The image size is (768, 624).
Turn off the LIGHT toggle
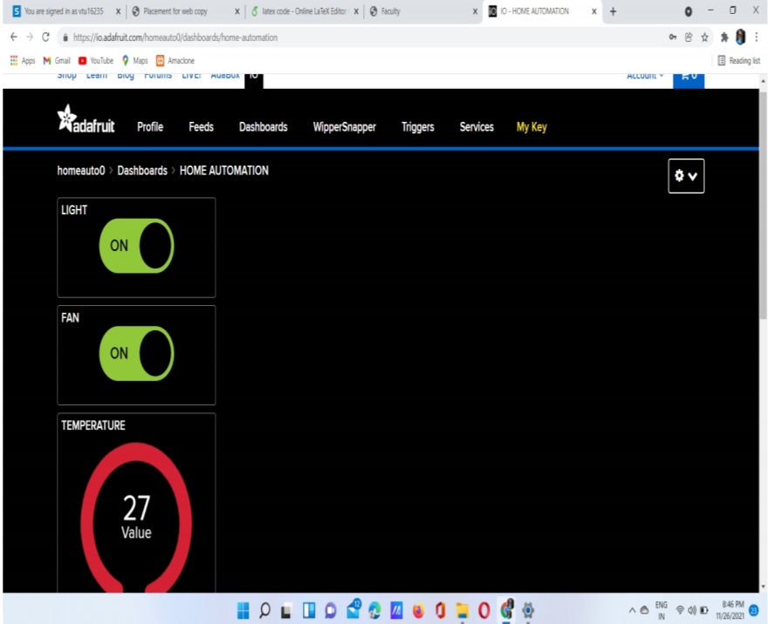[135, 246]
